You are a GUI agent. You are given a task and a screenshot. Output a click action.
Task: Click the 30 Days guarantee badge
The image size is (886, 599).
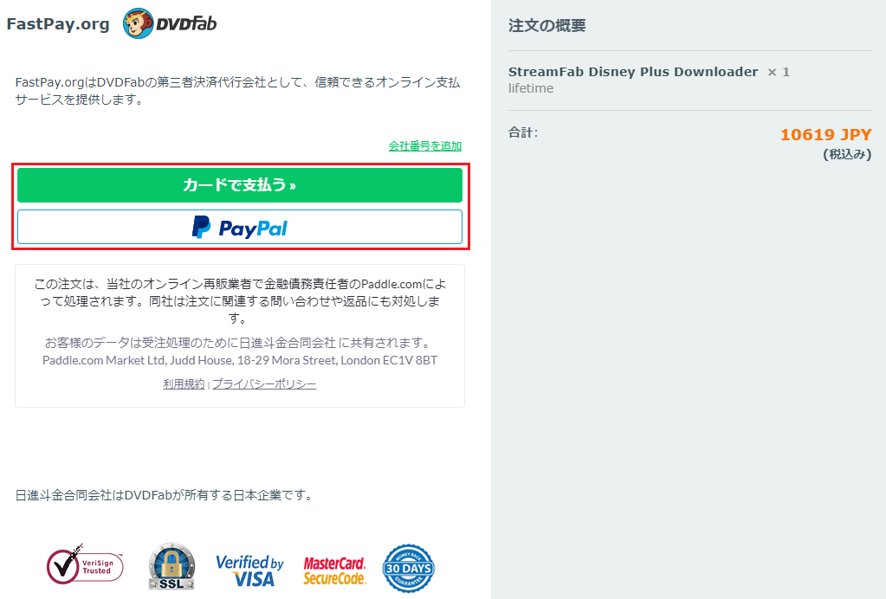point(408,569)
